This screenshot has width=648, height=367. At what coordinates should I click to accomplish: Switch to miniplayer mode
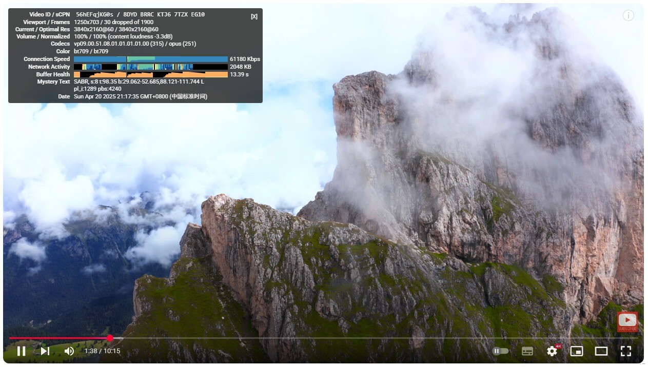point(577,351)
